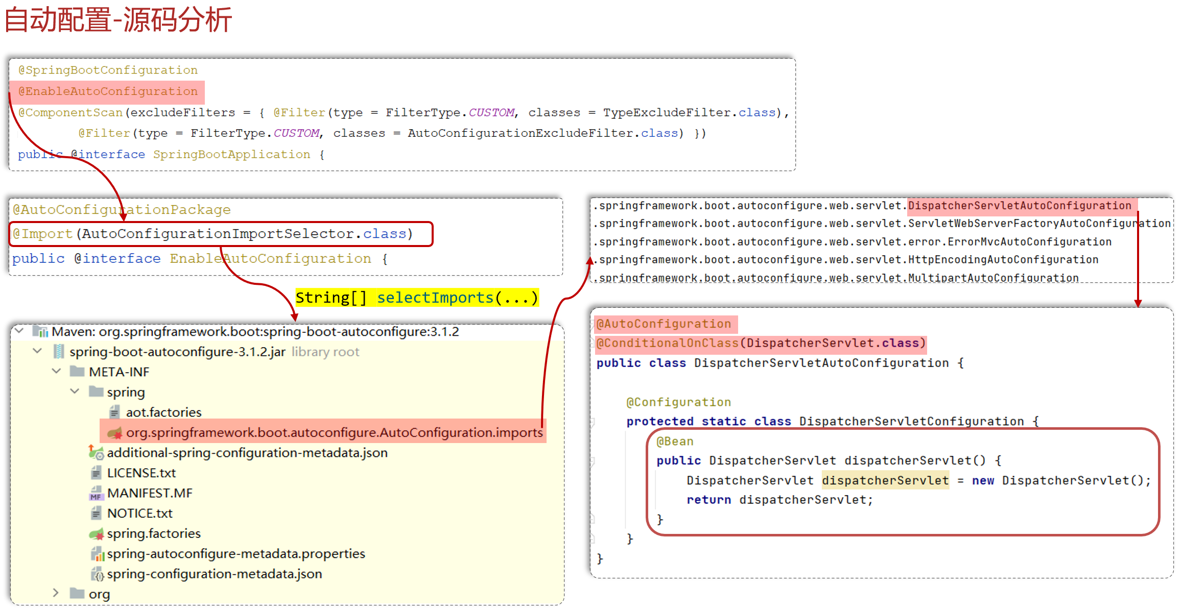Select org.springframework.boot.autoconfigure.AutoConfiguration.imports file
Image resolution: width=1182 pixels, height=612 pixels.
point(334,433)
